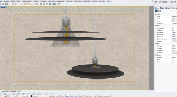Click the circled plus icon in VRay toolbar
Screen dimensions: 177x97
click(59, 4)
